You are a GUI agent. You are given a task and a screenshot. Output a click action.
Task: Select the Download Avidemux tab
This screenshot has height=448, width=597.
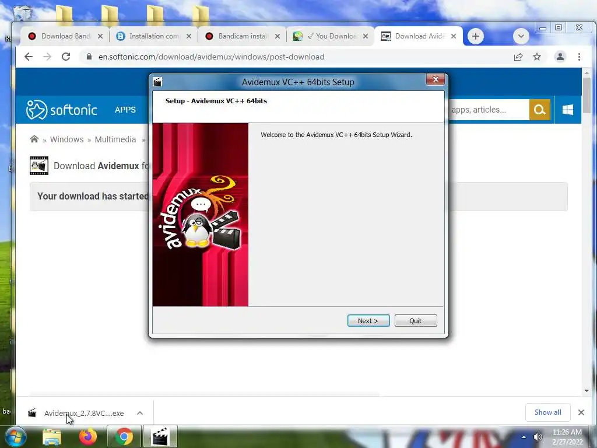click(x=419, y=36)
